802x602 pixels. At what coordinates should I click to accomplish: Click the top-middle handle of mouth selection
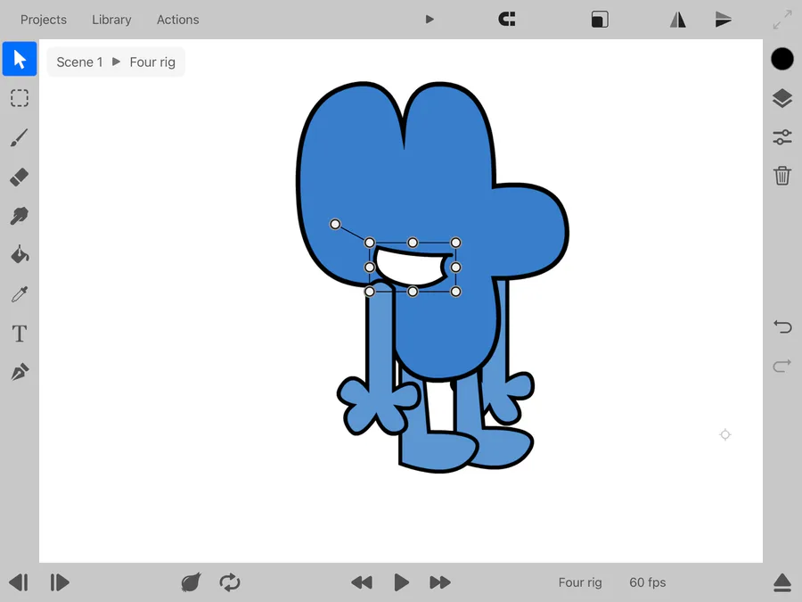coord(413,242)
